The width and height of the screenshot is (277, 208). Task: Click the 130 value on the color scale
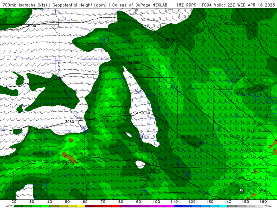(x=210, y=202)
